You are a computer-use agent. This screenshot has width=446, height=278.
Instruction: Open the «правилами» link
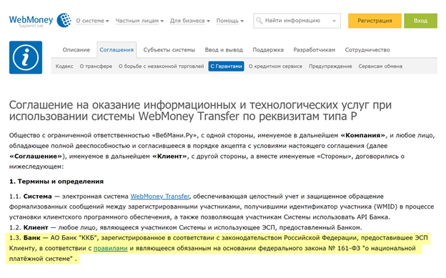[x=110, y=249]
